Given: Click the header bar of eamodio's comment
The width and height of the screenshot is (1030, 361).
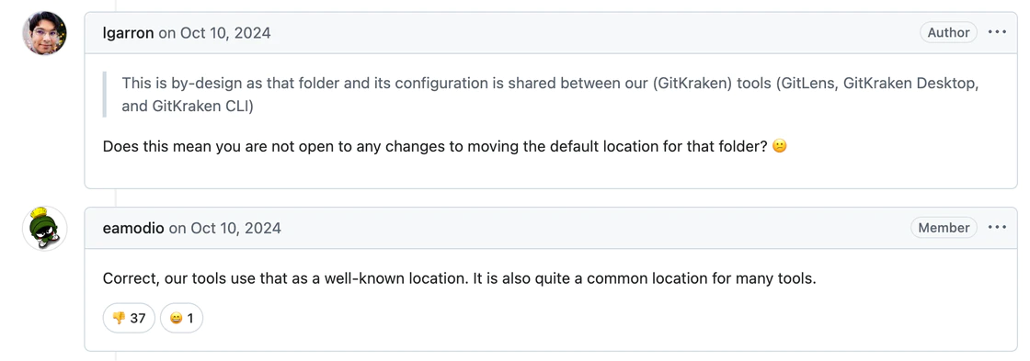Looking at the screenshot, I should point(551,228).
